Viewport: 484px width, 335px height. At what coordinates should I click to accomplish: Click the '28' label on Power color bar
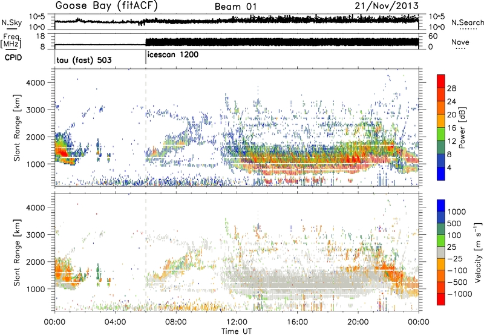coord(451,88)
